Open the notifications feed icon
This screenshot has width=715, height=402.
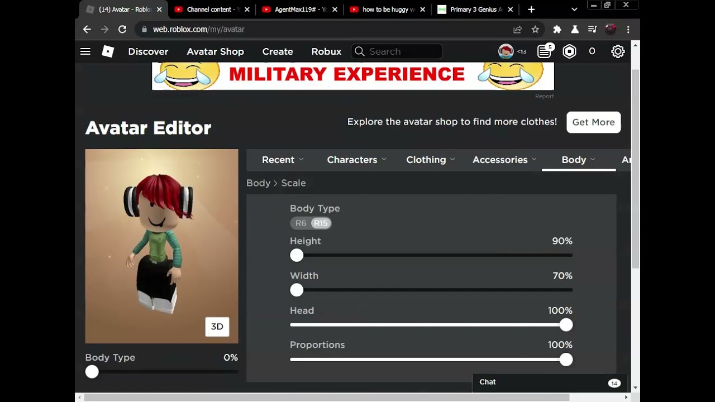pos(545,51)
